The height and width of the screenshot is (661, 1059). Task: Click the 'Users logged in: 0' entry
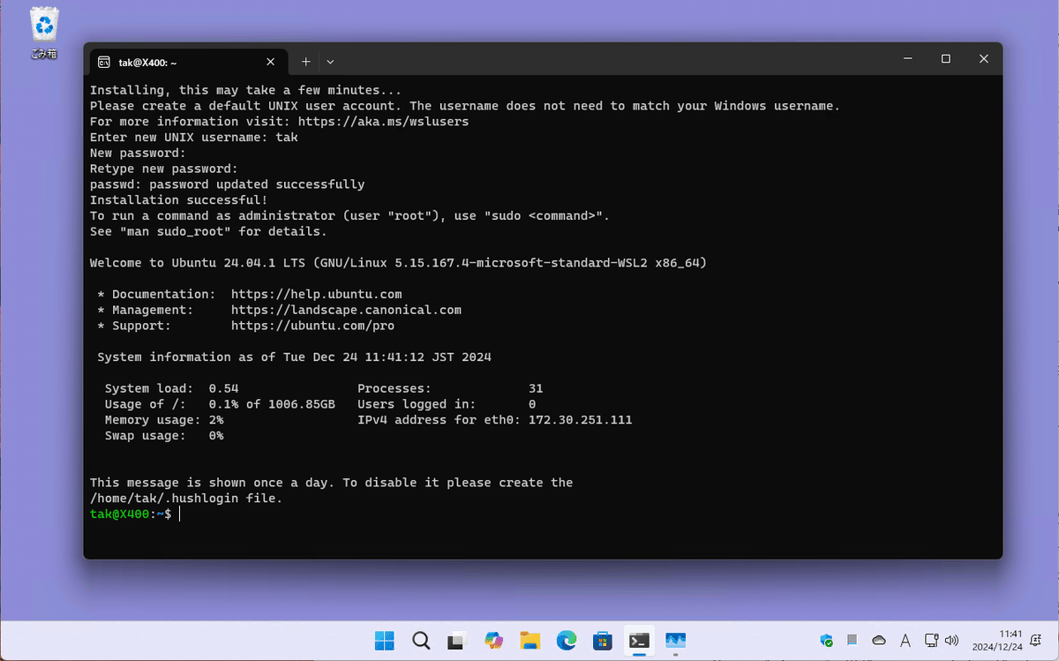click(x=447, y=404)
